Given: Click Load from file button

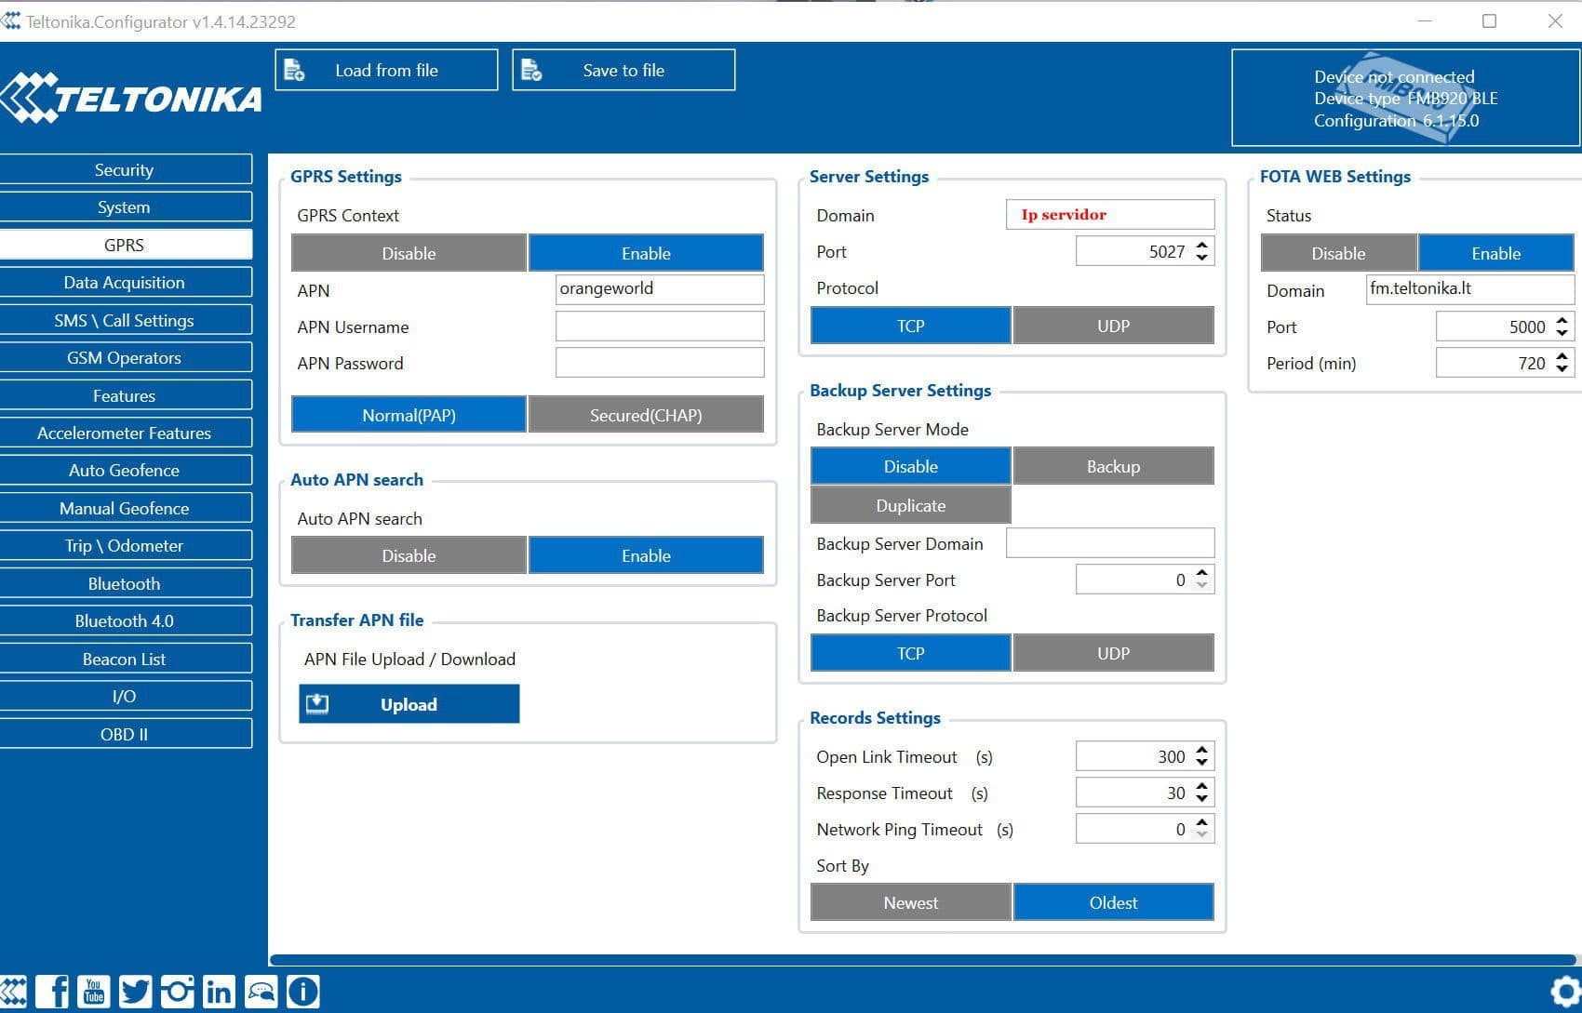Looking at the screenshot, I should [x=386, y=70].
